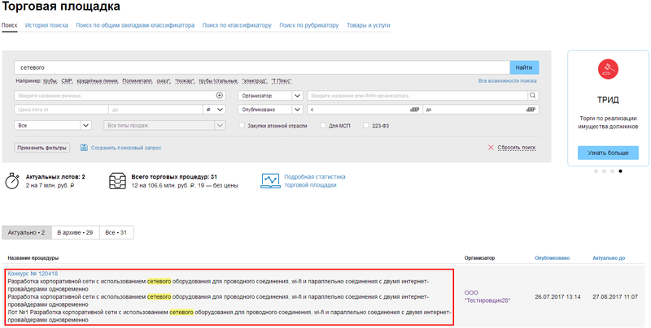
Task: Open the 'В архиве • 29' tab
Action: click(x=74, y=233)
